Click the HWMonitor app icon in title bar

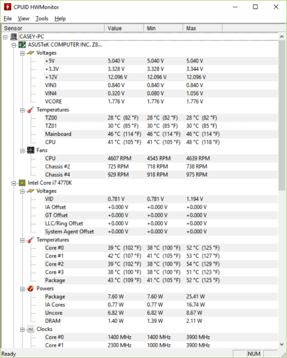coord(7,7)
